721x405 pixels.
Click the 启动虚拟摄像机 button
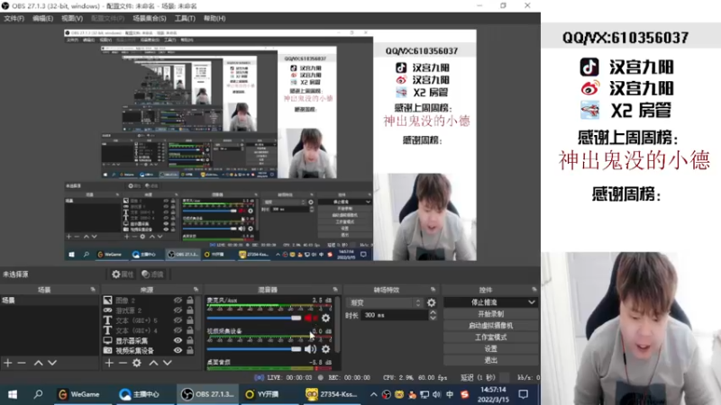coord(490,326)
